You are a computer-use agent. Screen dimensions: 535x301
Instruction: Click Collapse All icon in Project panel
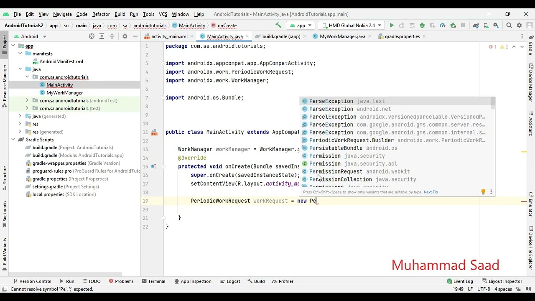coord(112,36)
